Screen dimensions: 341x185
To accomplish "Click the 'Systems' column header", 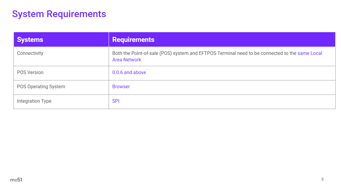I will pos(30,40).
